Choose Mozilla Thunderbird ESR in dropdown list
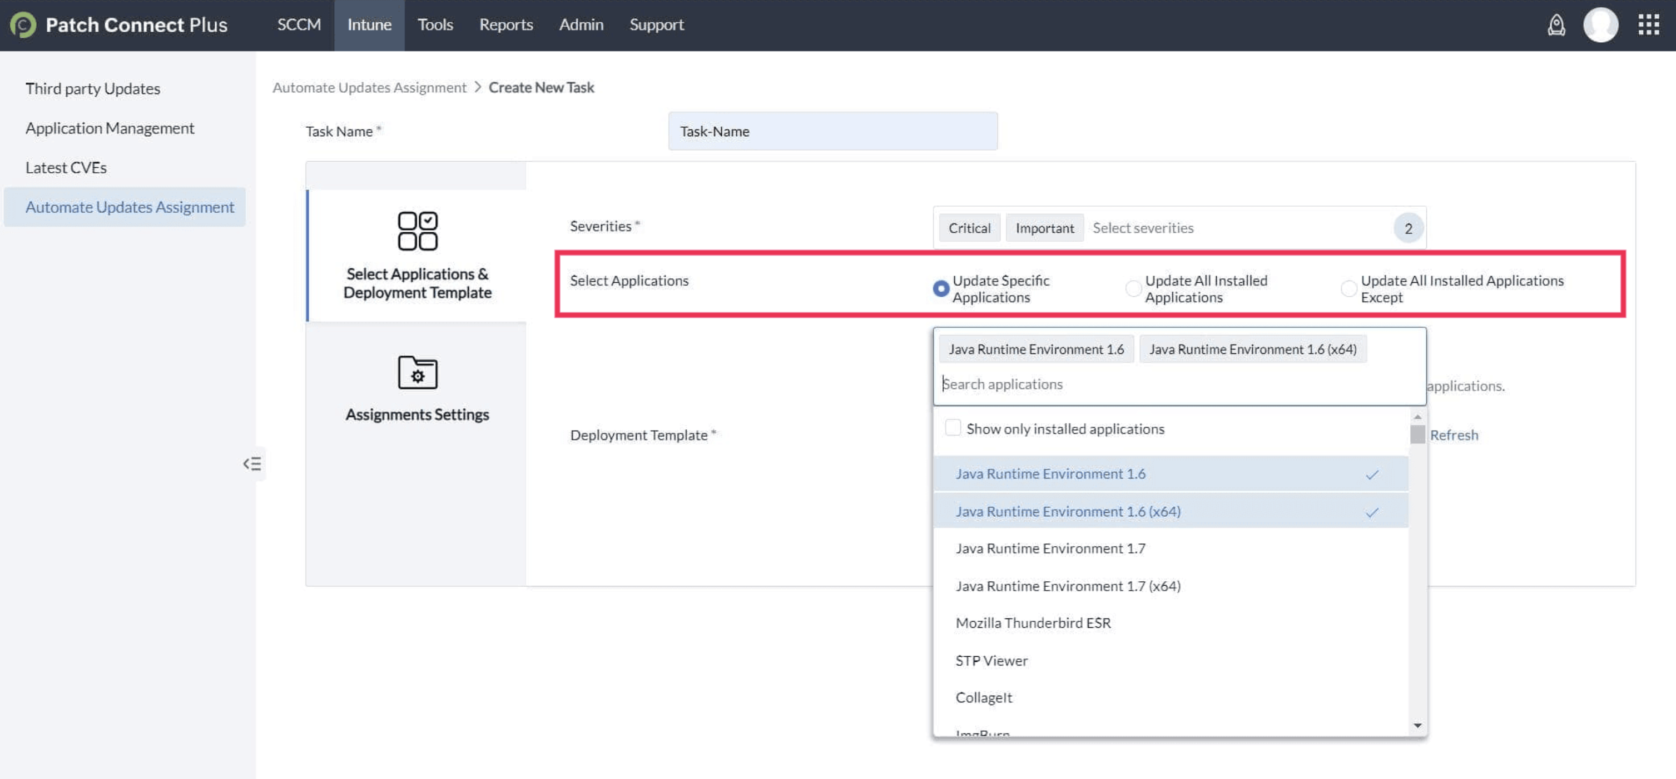The height and width of the screenshot is (779, 1676). click(x=1033, y=623)
